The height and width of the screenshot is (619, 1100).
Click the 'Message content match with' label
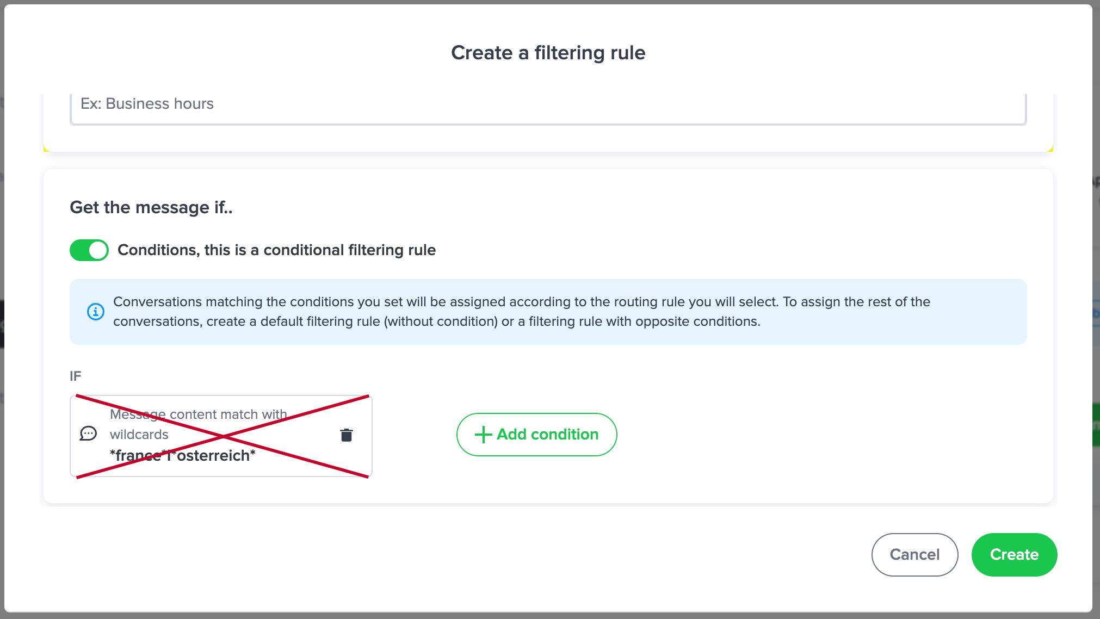(199, 414)
